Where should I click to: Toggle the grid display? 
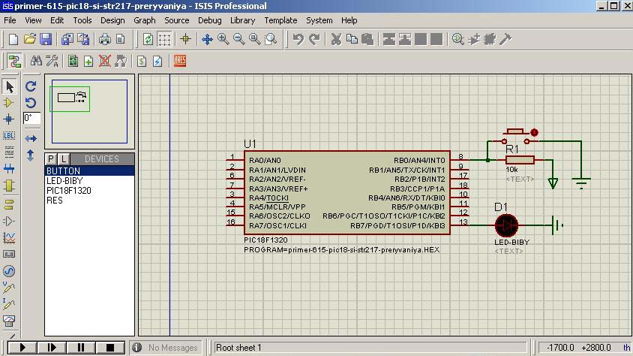click(x=164, y=39)
